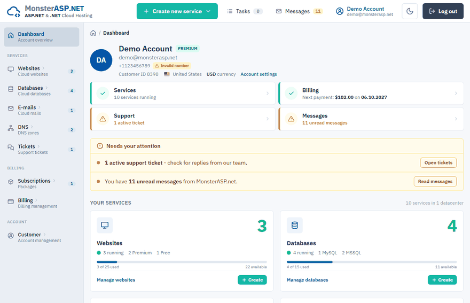The image size is (470, 303).
Task: Click the Support card warning icon
Action: [x=103, y=119]
